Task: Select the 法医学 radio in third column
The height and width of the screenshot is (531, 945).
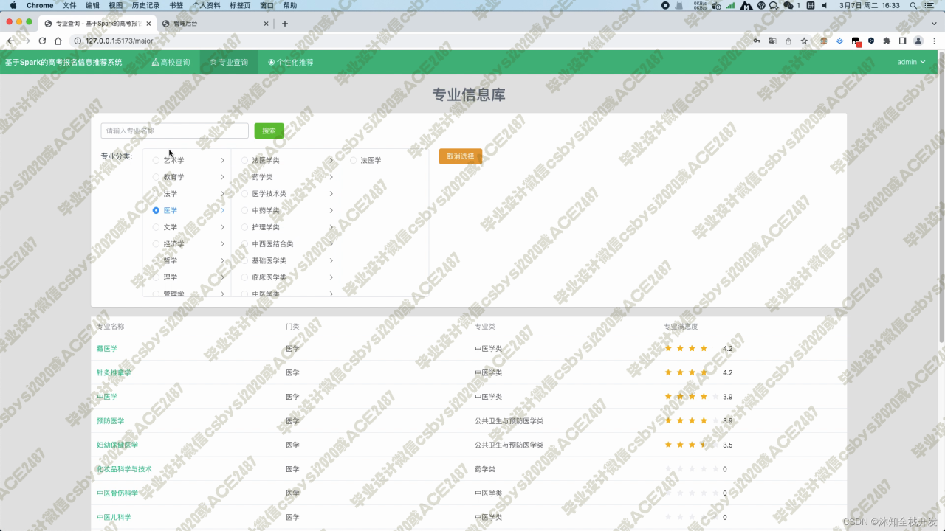Action: [x=354, y=160]
